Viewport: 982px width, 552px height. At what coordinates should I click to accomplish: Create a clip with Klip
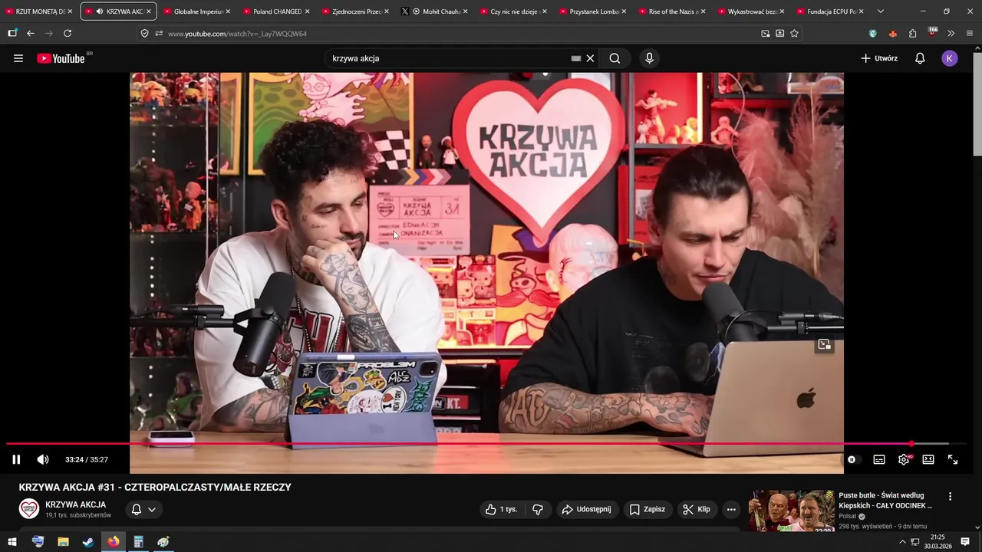[697, 509]
